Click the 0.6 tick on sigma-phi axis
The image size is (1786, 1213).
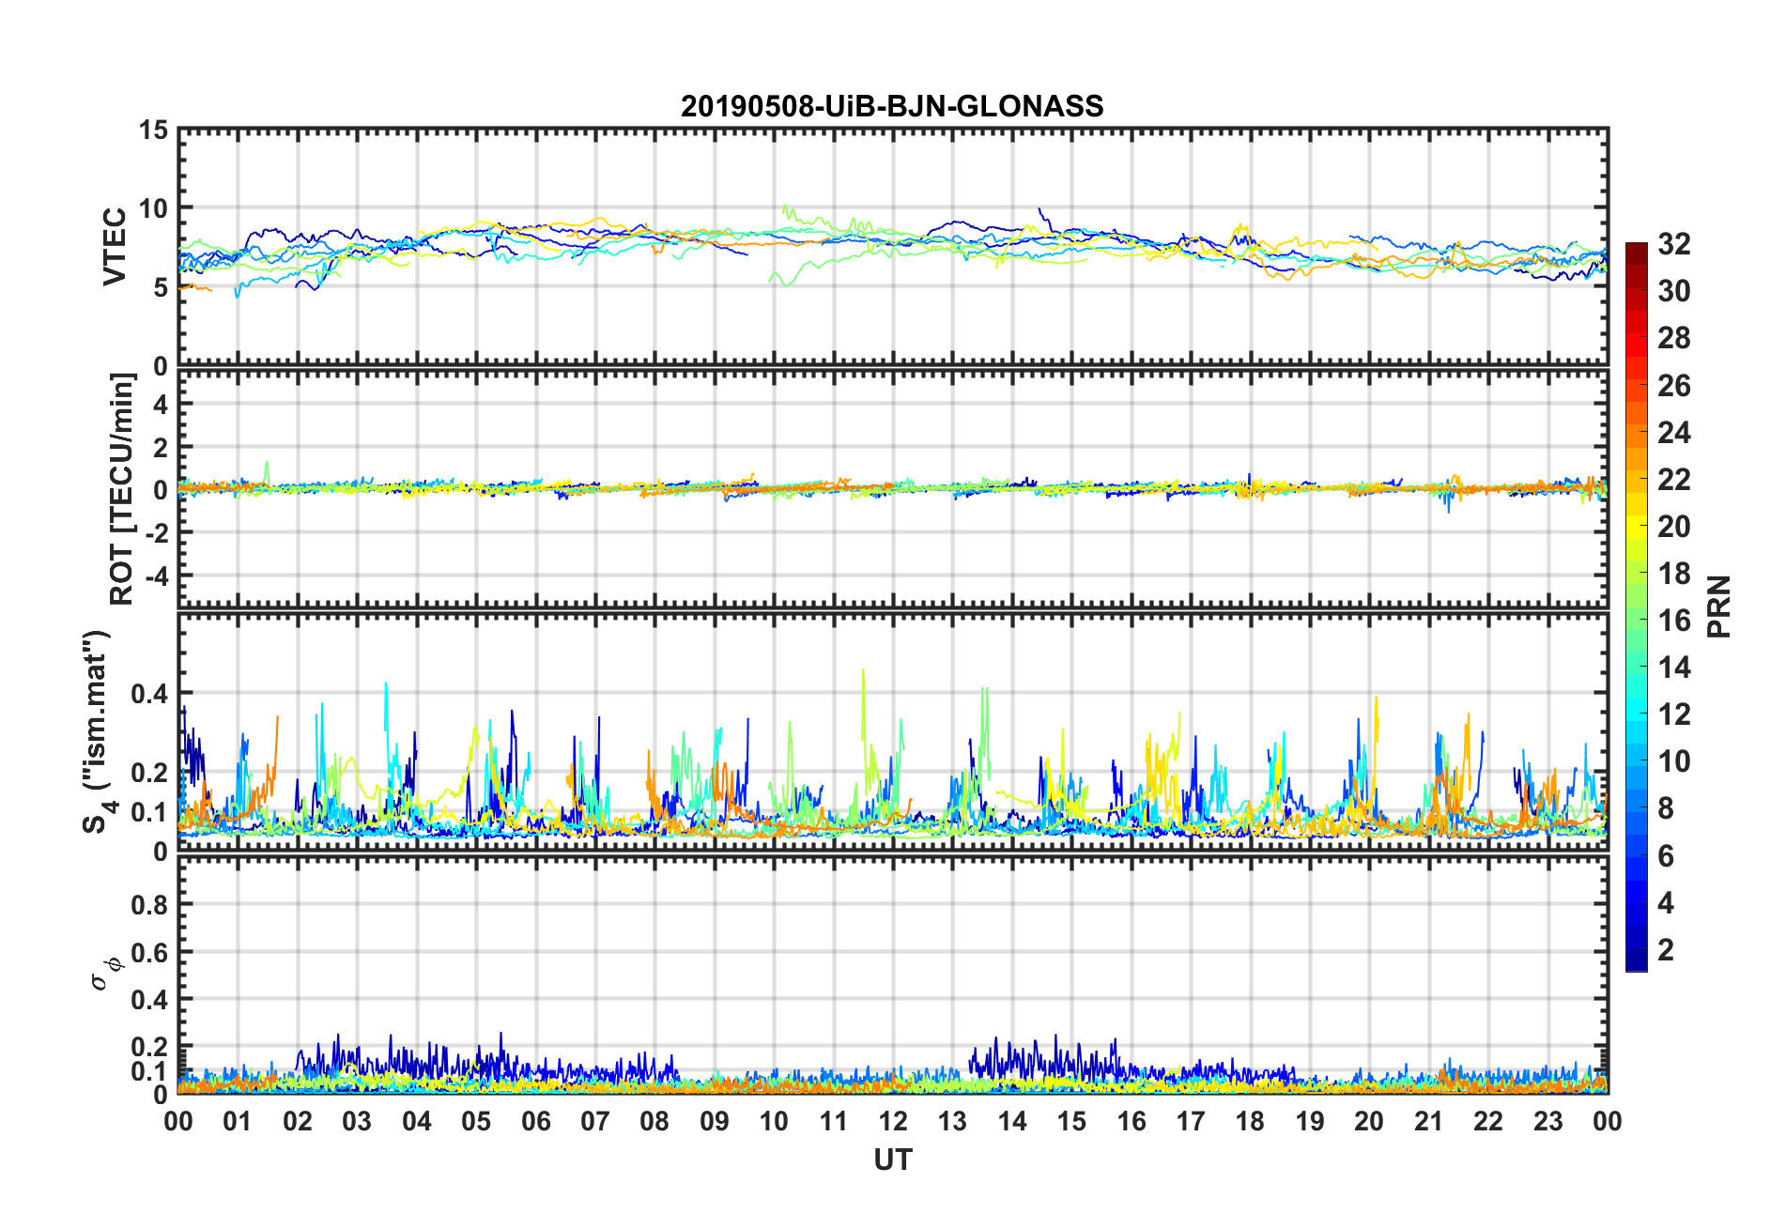coord(149,952)
